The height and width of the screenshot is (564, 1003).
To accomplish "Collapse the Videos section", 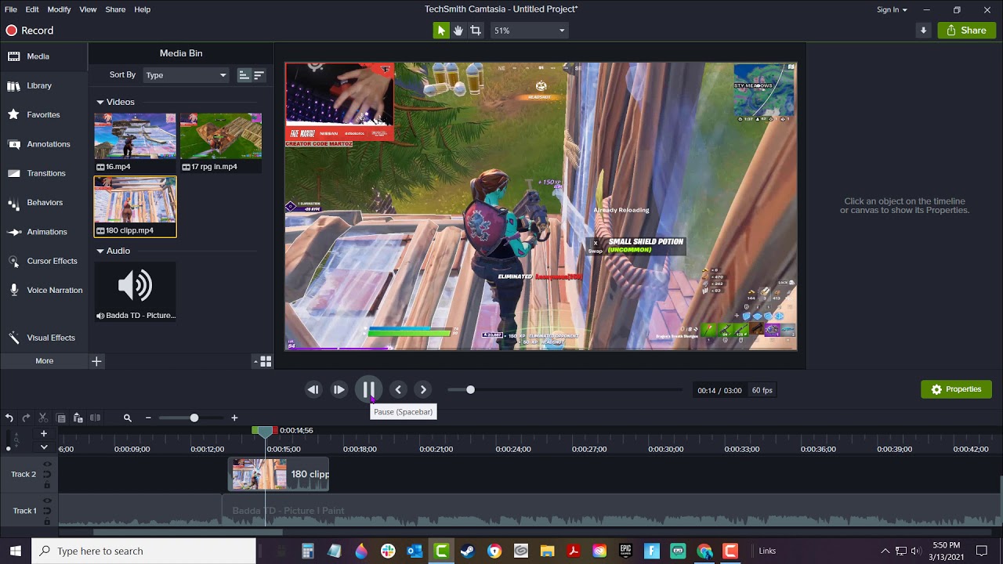I will coord(100,102).
